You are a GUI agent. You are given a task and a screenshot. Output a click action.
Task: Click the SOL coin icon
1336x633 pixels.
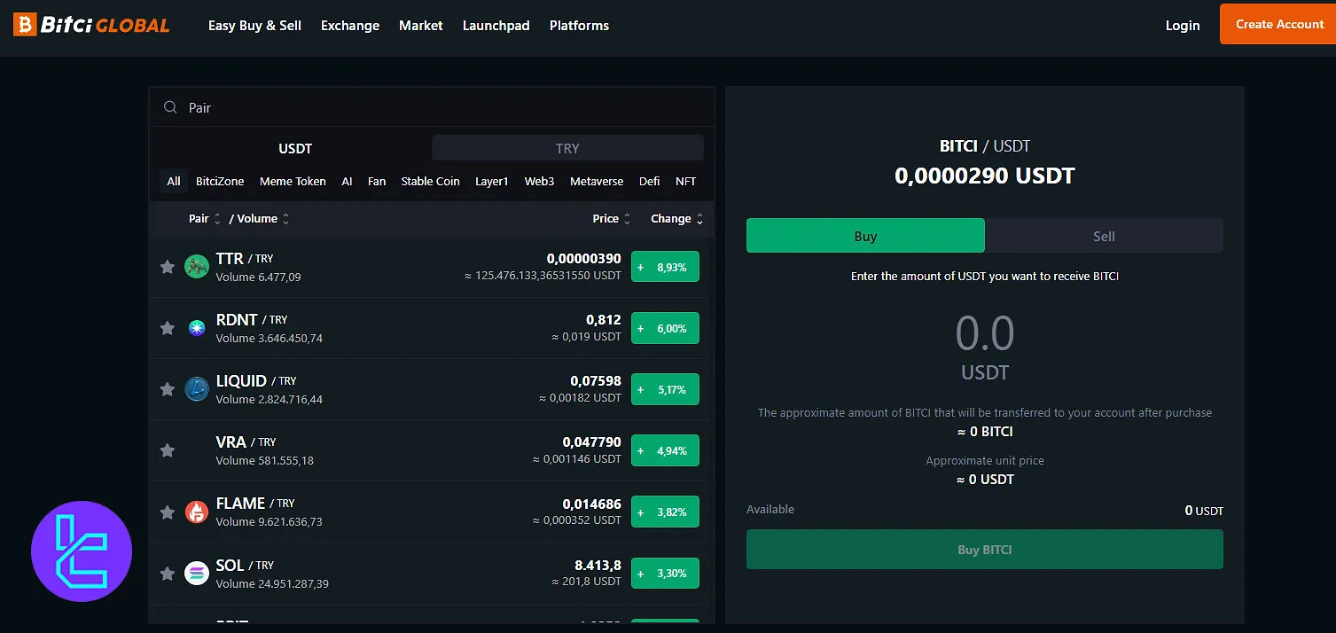[x=196, y=574]
